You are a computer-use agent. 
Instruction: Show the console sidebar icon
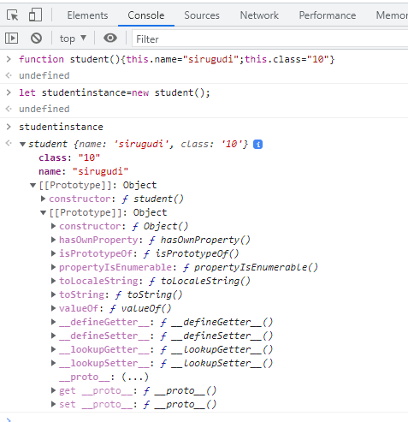pos(11,38)
